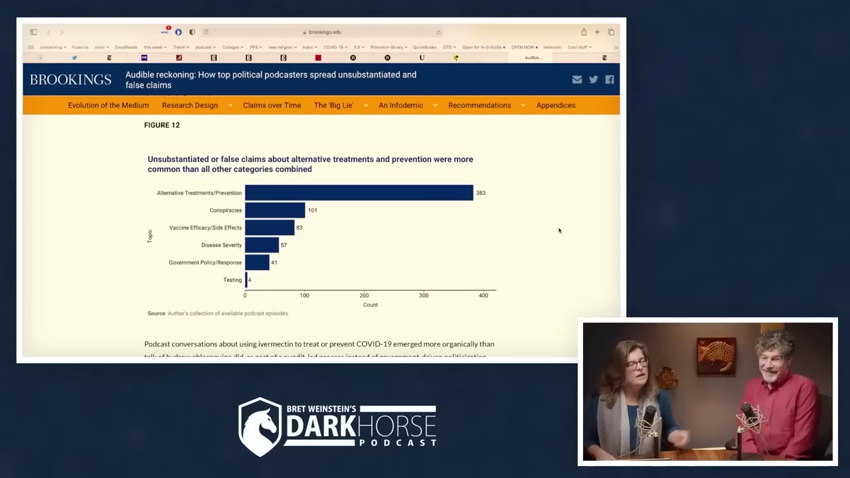Viewport: 850px width, 478px height.
Task: Open the QuickBooks bookmark
Action: click(425, 47)
